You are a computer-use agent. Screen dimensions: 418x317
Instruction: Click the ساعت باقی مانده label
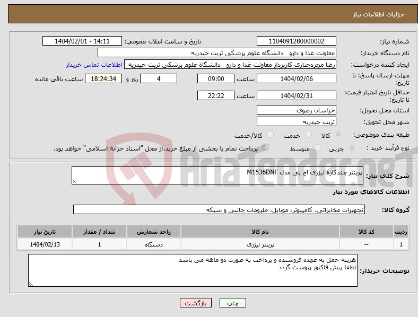pyautogui.click(x=59, y=79)
